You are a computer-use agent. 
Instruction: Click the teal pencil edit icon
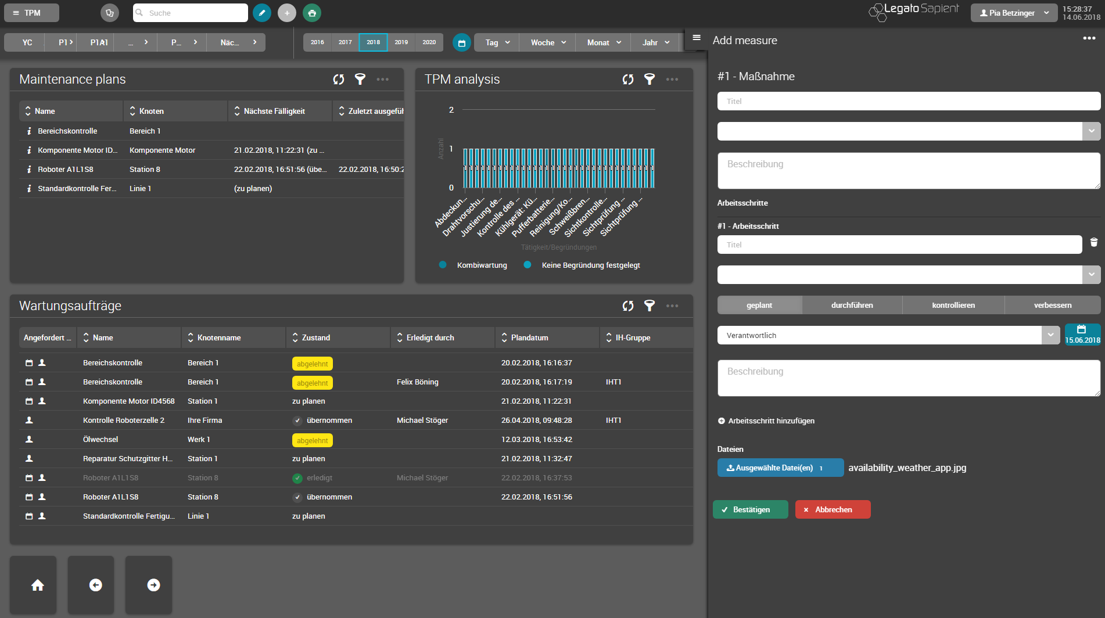click(x=262, y=13)
